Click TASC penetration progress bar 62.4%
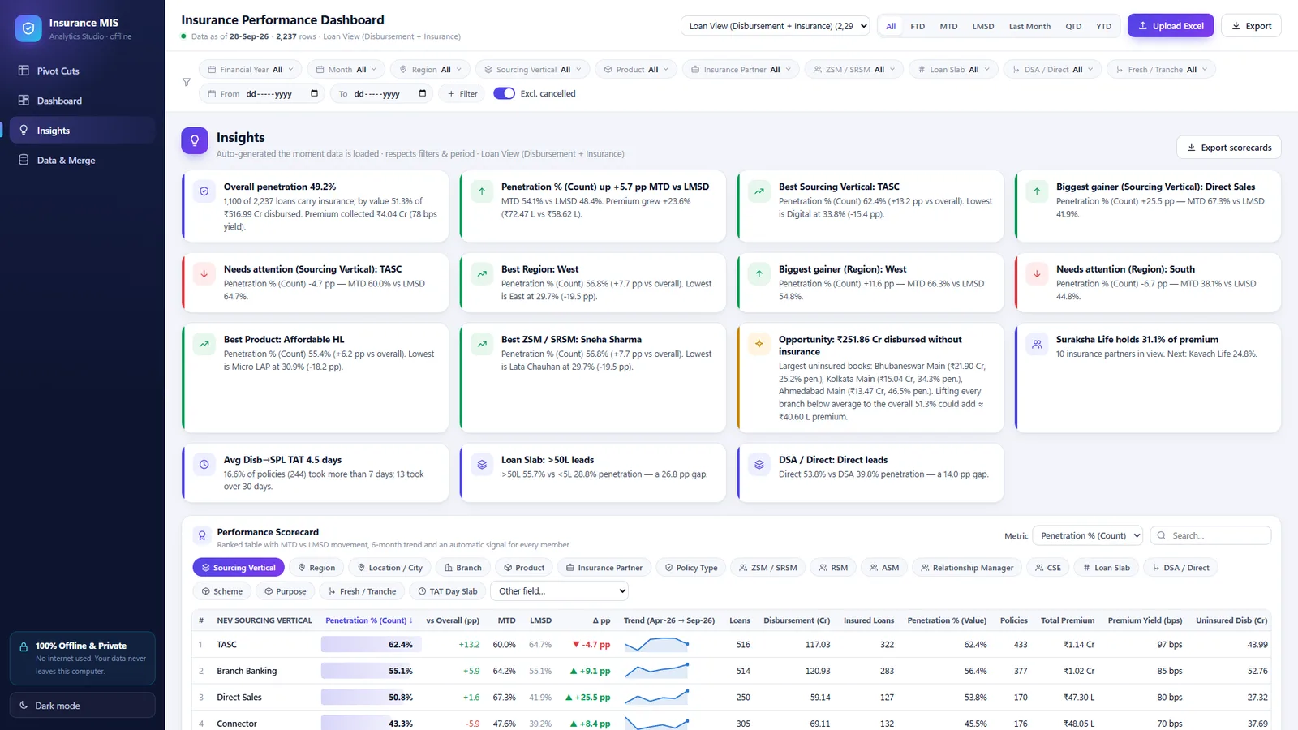Viewport: 1298px width, 730px height. coord(371,645)
